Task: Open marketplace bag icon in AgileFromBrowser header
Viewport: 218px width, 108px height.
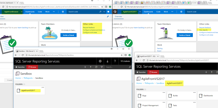Action: click(x=108, y=12)
